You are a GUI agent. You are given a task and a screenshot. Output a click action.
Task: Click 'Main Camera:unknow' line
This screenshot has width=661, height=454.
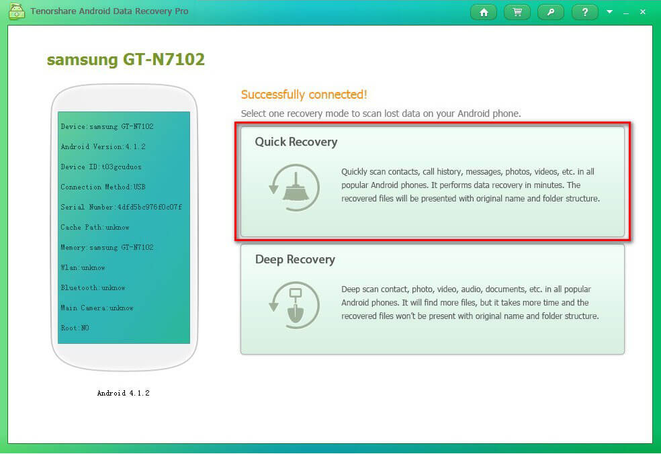click(x=97, y=308)
